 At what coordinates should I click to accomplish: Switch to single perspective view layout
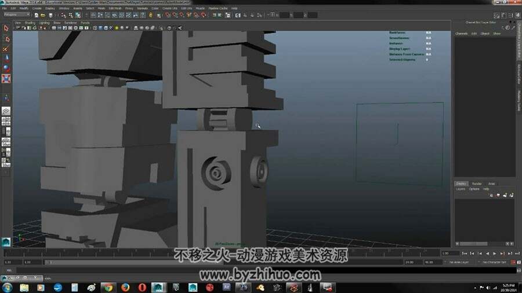click(6, 111)
